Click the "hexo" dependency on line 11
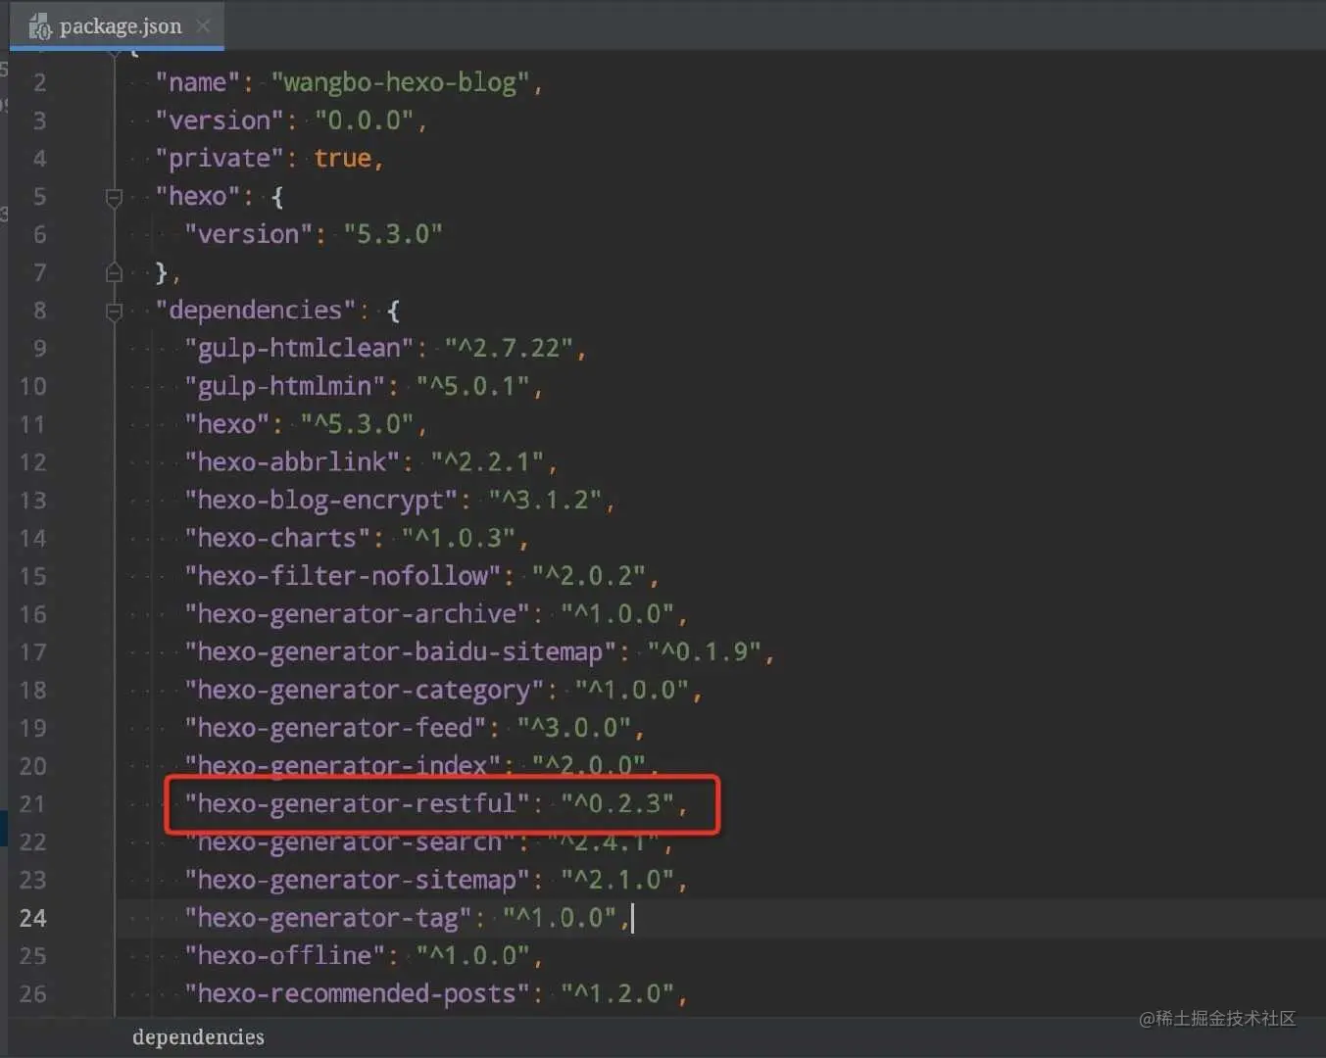This screenshot has width=1326, height=1058. [x=226, y=424]
